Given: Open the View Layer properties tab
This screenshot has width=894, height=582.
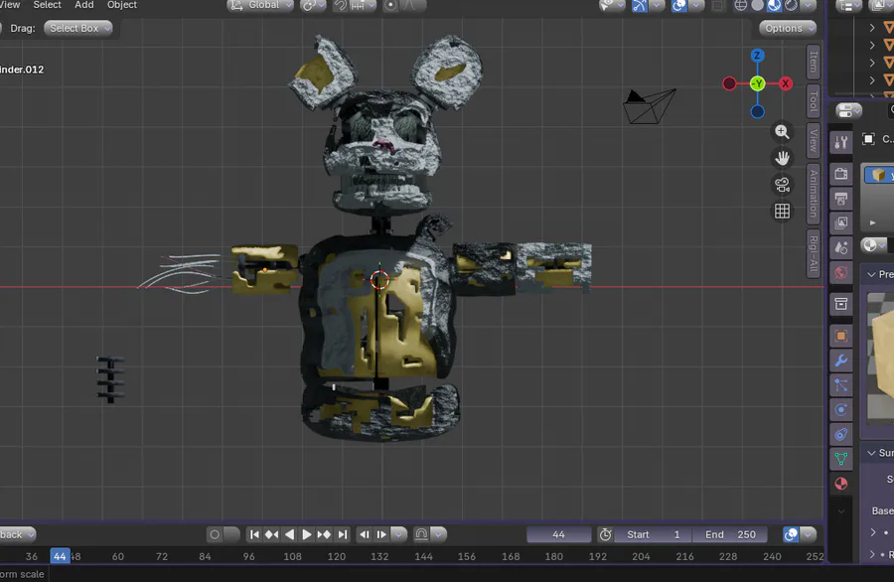Looking at the screenshot, I should coord(841,222).
